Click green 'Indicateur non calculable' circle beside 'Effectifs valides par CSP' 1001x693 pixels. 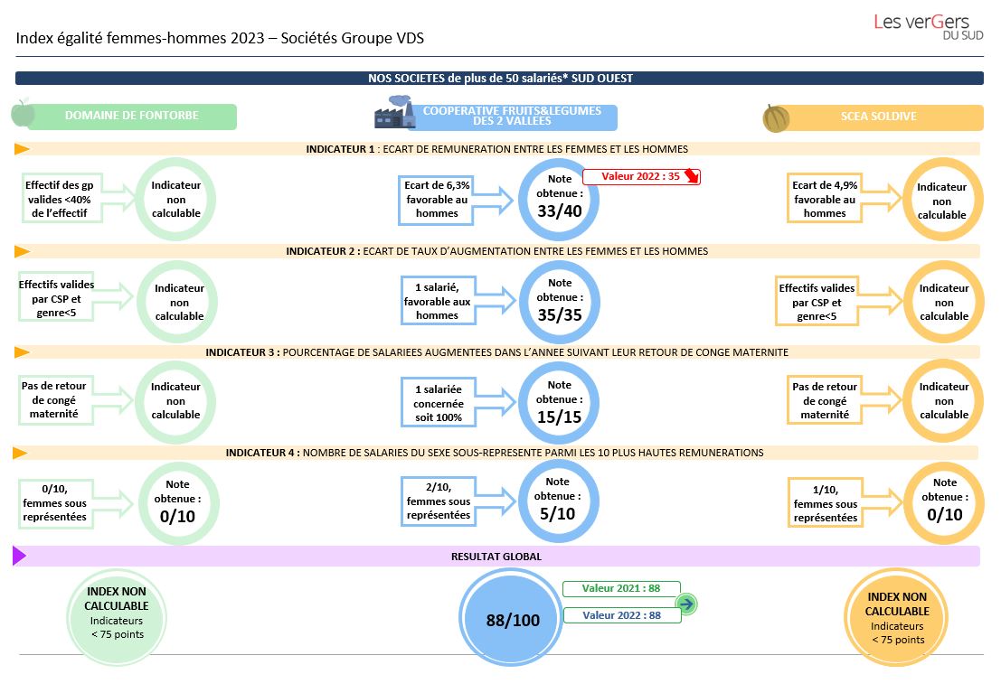pos(179,302)
